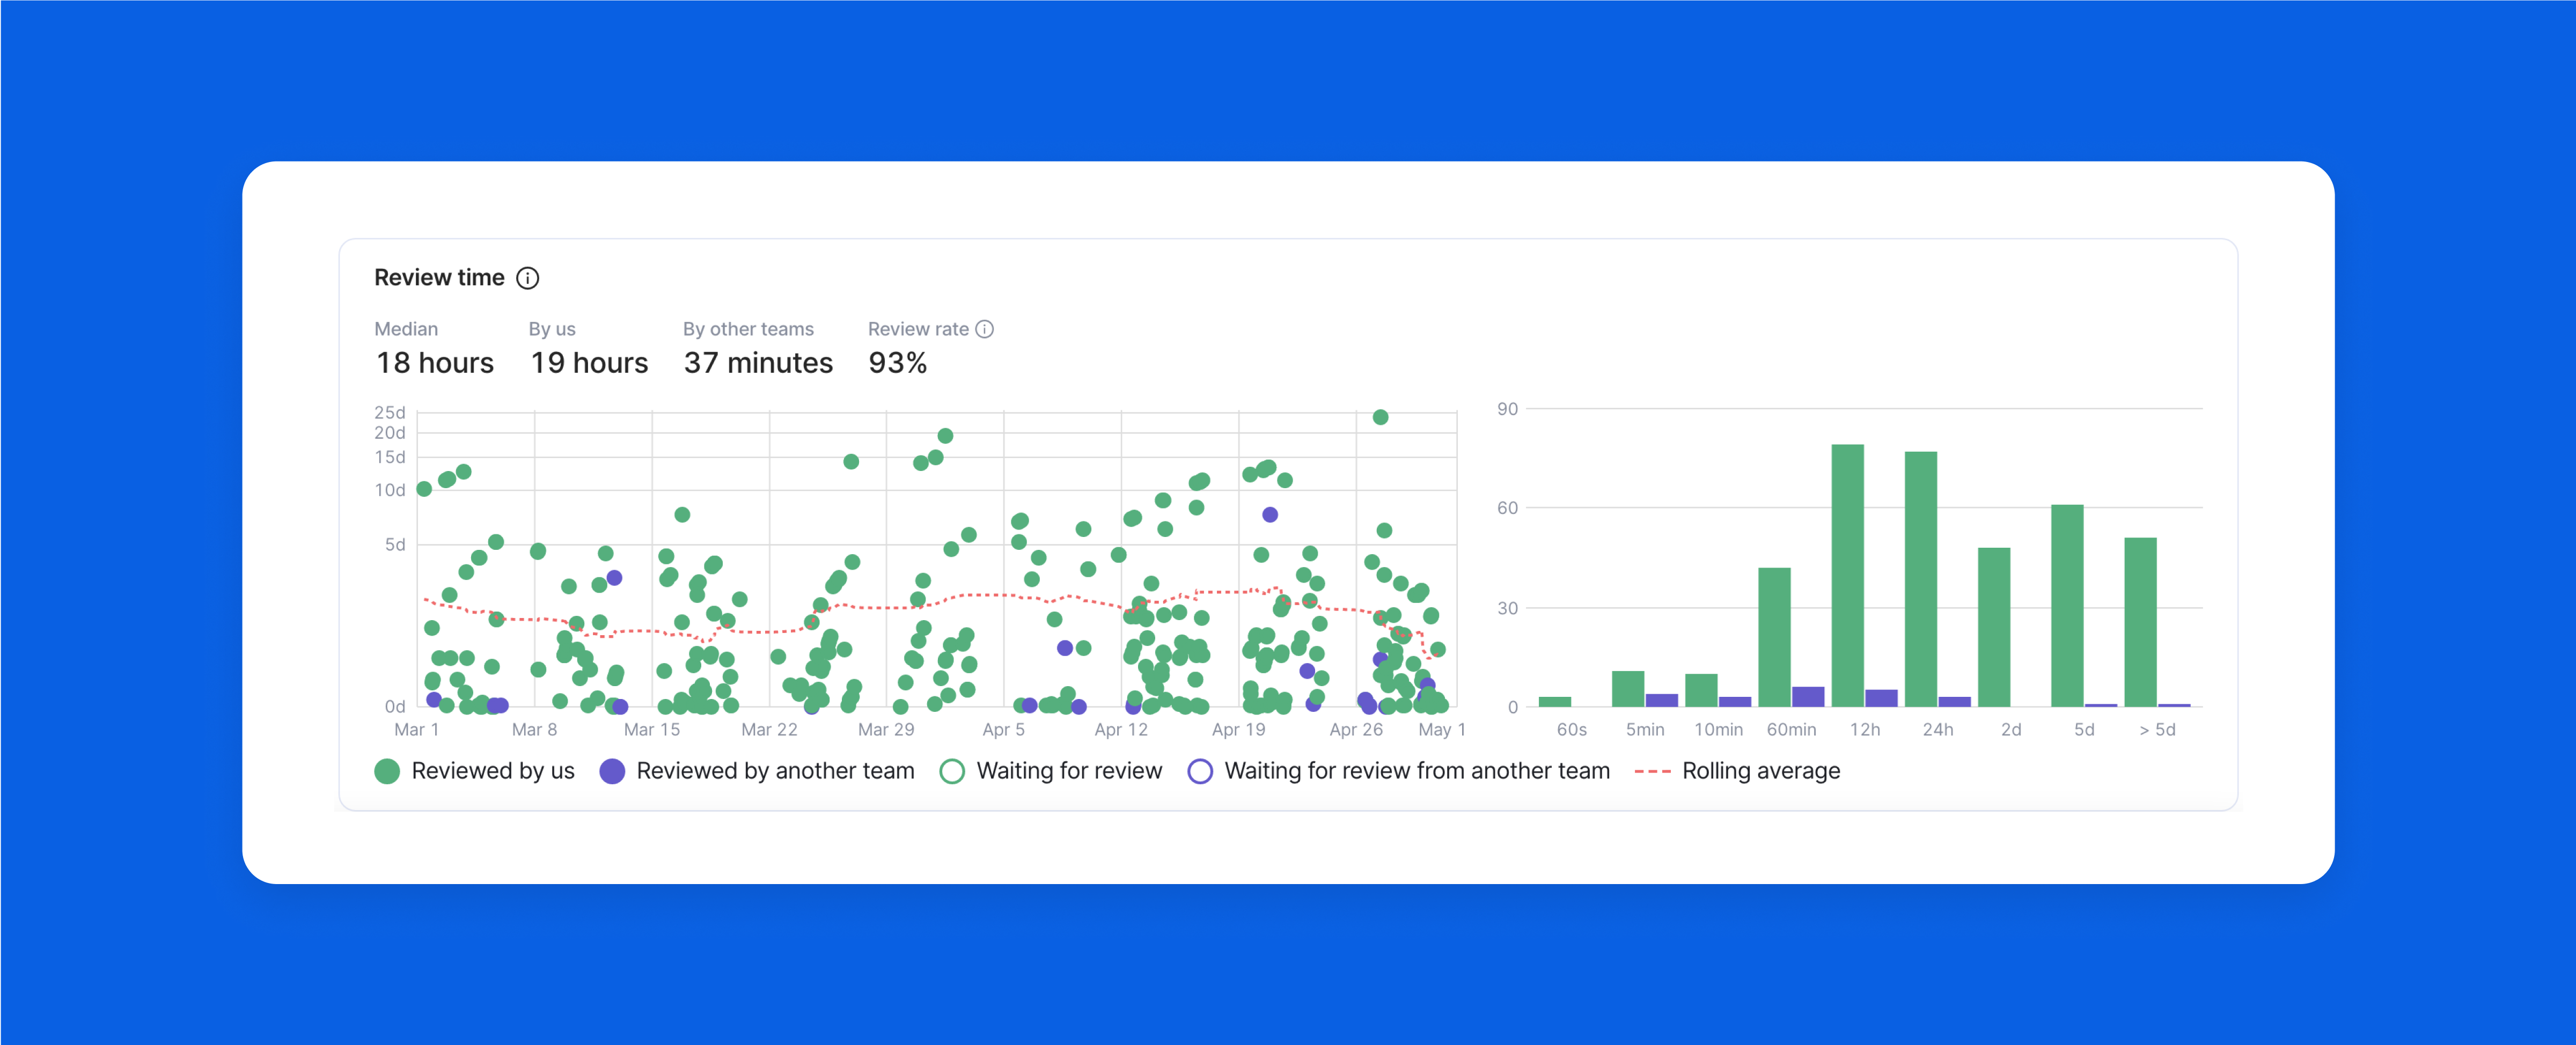Click the Median 18 hours value

coord(434,363)
